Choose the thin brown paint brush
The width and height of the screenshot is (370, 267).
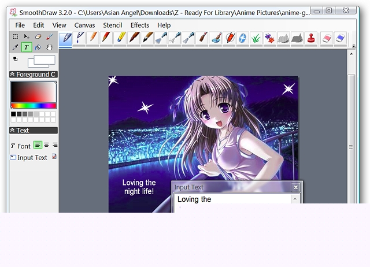(x=202, y=38)
